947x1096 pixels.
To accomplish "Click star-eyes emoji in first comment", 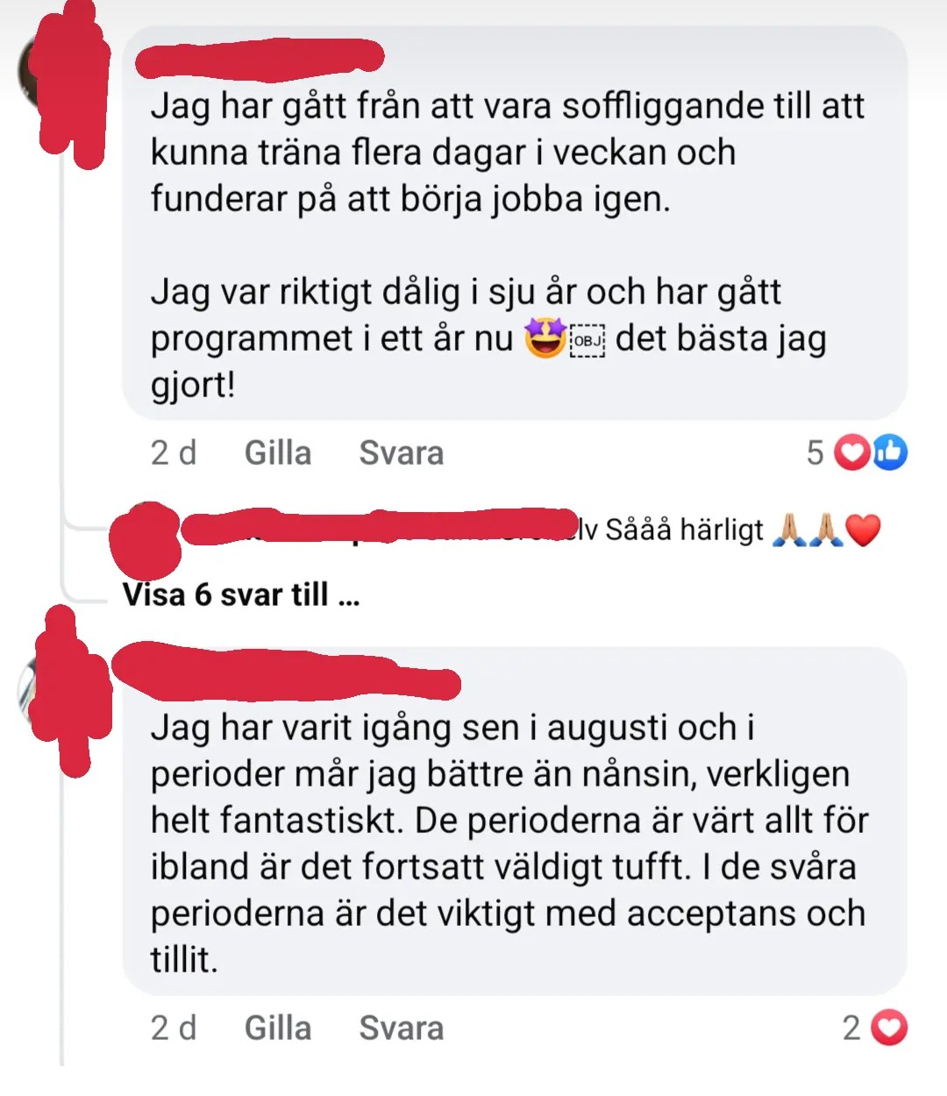I will click(545, 338).
